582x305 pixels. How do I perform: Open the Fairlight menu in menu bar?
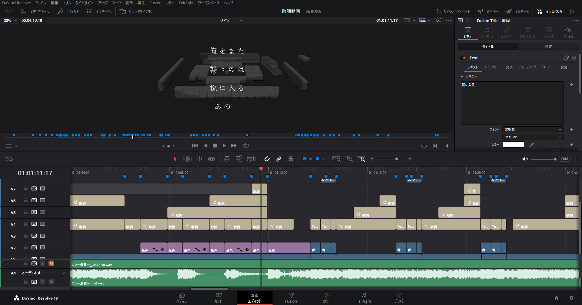[186, 3]
